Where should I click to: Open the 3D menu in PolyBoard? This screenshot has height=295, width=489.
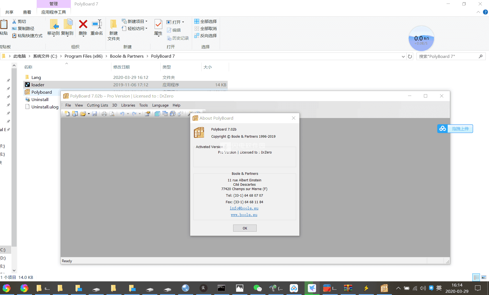[x=115, y=105]
